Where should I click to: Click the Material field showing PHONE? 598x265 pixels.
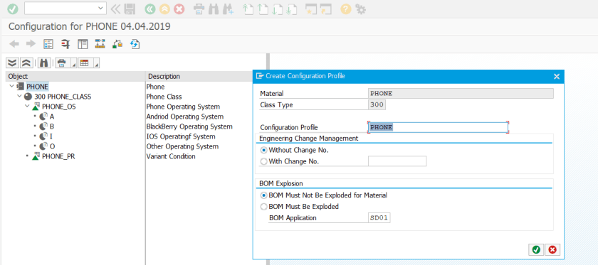[461, 93]
